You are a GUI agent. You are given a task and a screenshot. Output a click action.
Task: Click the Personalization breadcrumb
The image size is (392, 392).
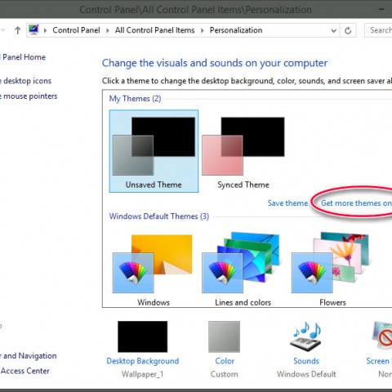click(x=236, y=30)
